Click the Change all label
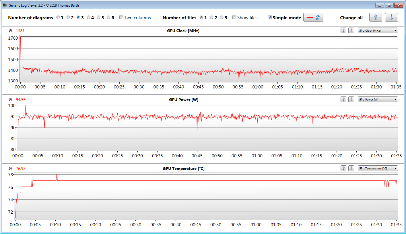 coord(351,18)
